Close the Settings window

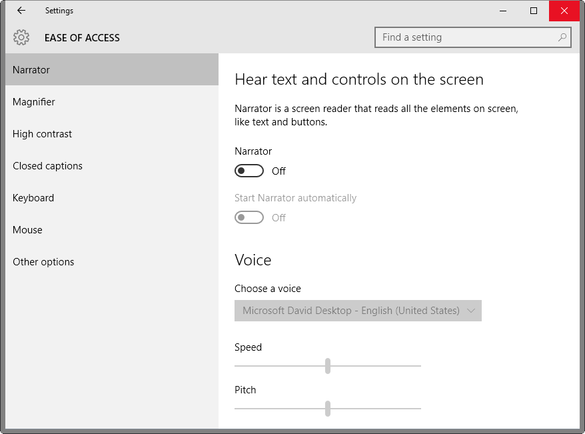pos(564,11)
